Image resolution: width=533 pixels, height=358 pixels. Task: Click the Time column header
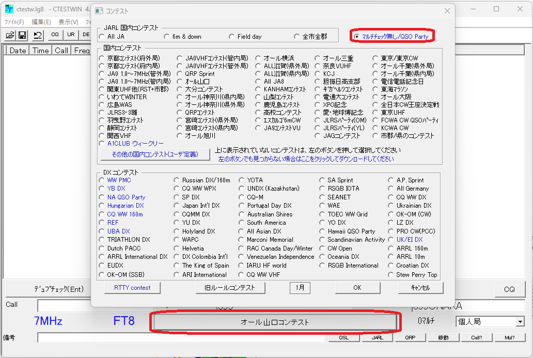(x=40, y=50)
